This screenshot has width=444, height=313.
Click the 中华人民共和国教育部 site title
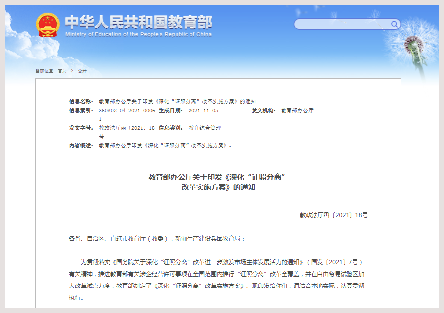click(138, 22)
